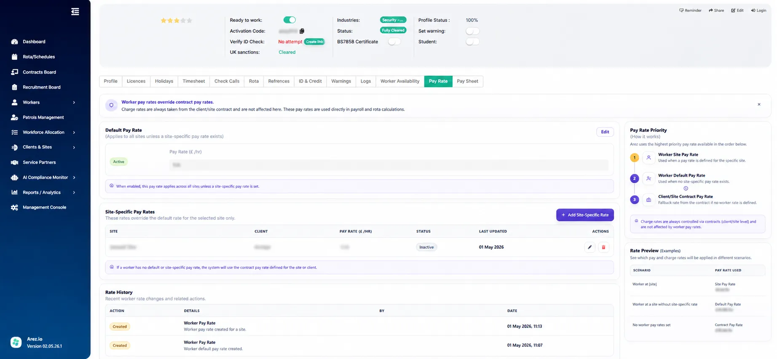Collapse the sidebar with the menu icon
777x359 pixels.
[x=75, y=12]
